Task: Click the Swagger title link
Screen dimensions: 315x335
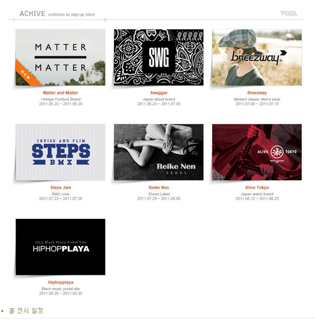Action: (159, 93)
